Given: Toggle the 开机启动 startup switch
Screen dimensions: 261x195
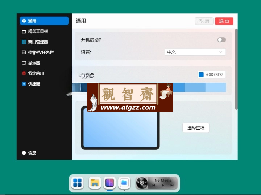Looking at the screenshot, I should [221, 40].
